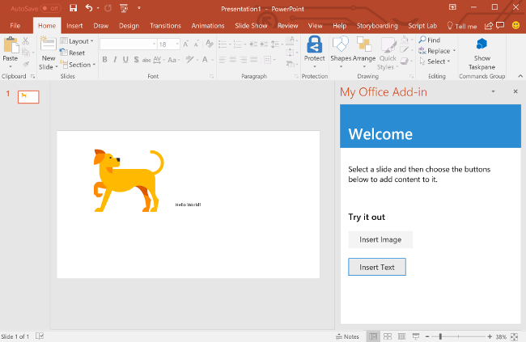Click the Insert Text button
The image size is (526, 342).
click(x=377, y=267)
